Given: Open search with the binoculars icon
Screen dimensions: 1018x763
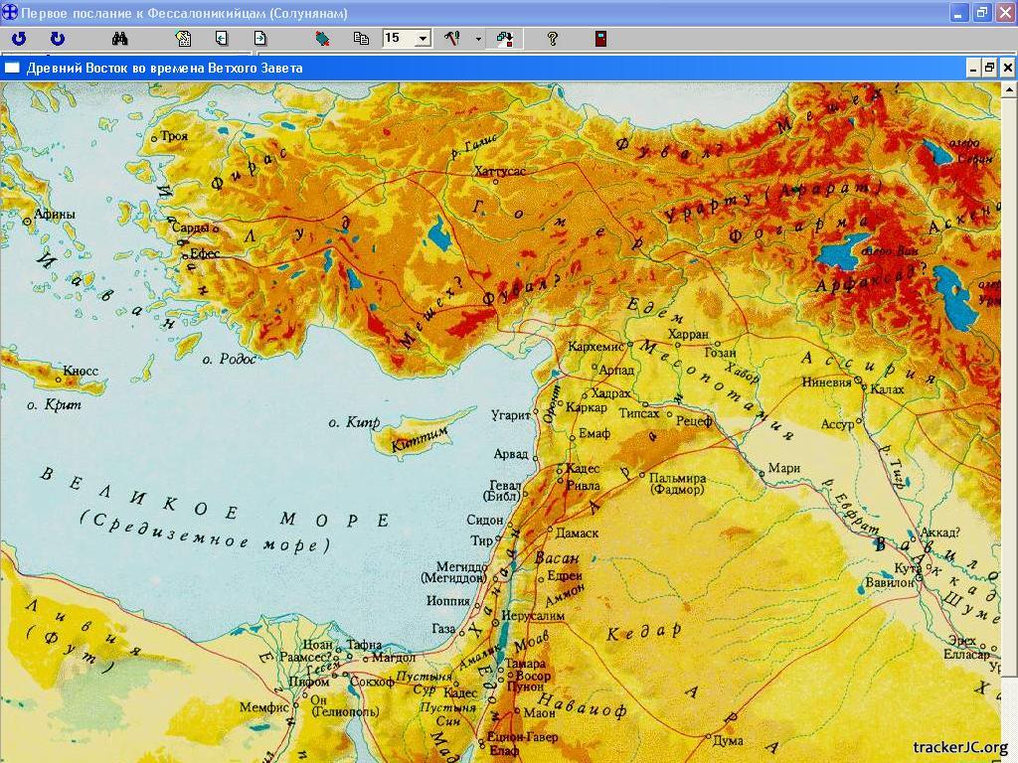Looking at the screenshot, I should [x=120, y=39].
